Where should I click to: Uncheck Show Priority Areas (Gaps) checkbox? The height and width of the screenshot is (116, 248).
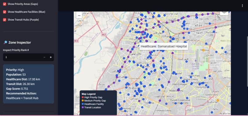click(5, 4)
